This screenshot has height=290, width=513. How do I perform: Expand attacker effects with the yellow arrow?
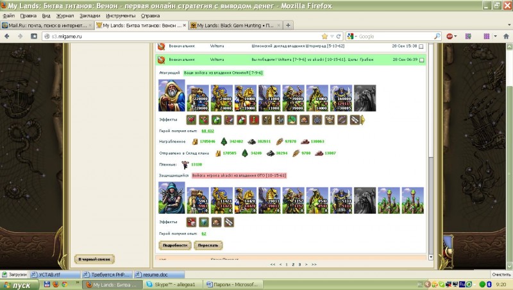pyautogui.click(x=362, y=120)
